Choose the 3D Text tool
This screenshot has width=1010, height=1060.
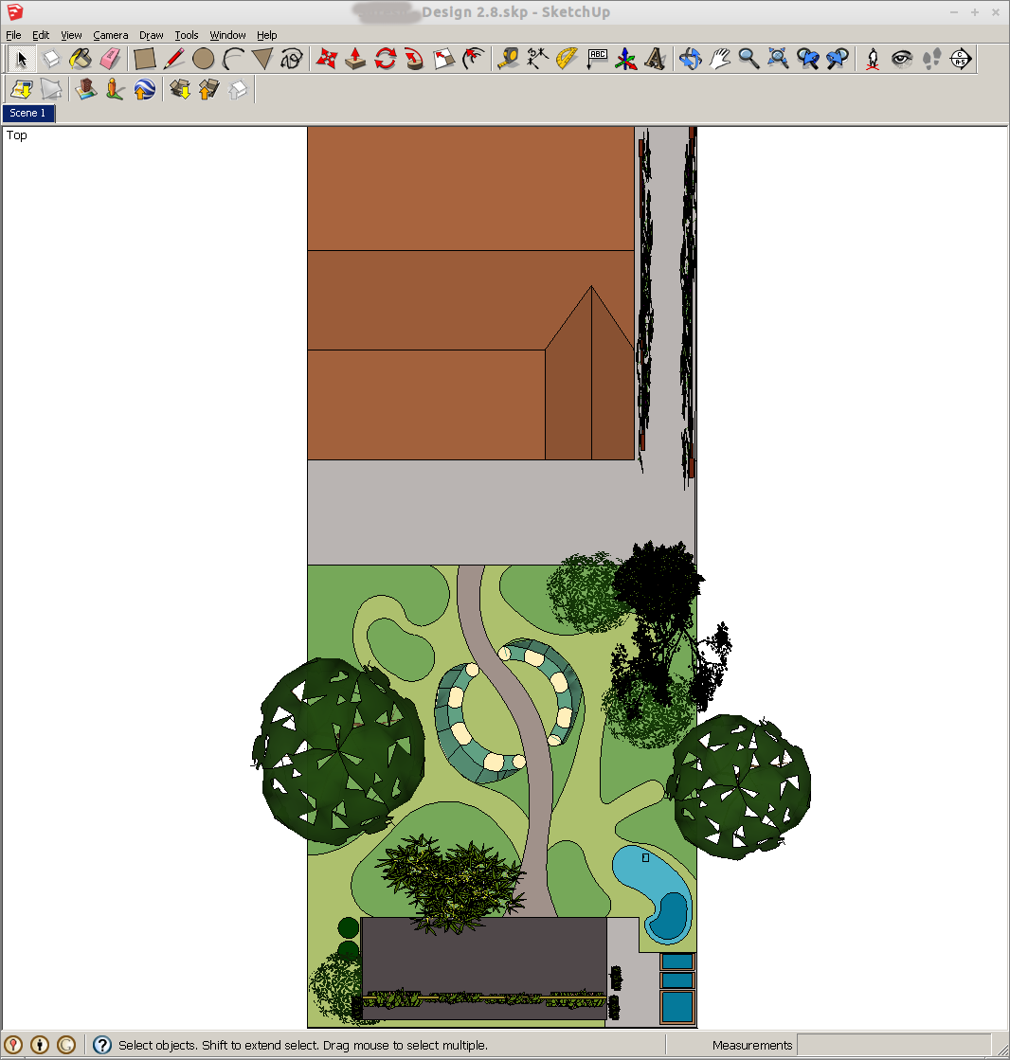tap(655, 59)
